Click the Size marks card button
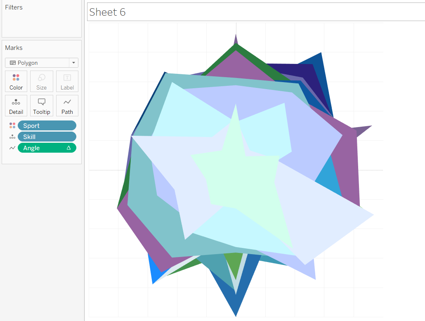This screenshot has width=425, height=321. pyautogui.click(x=42, y=81)
